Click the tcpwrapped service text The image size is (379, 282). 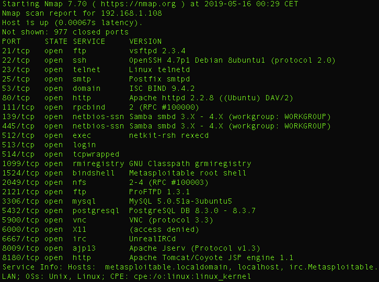point(96,155)
